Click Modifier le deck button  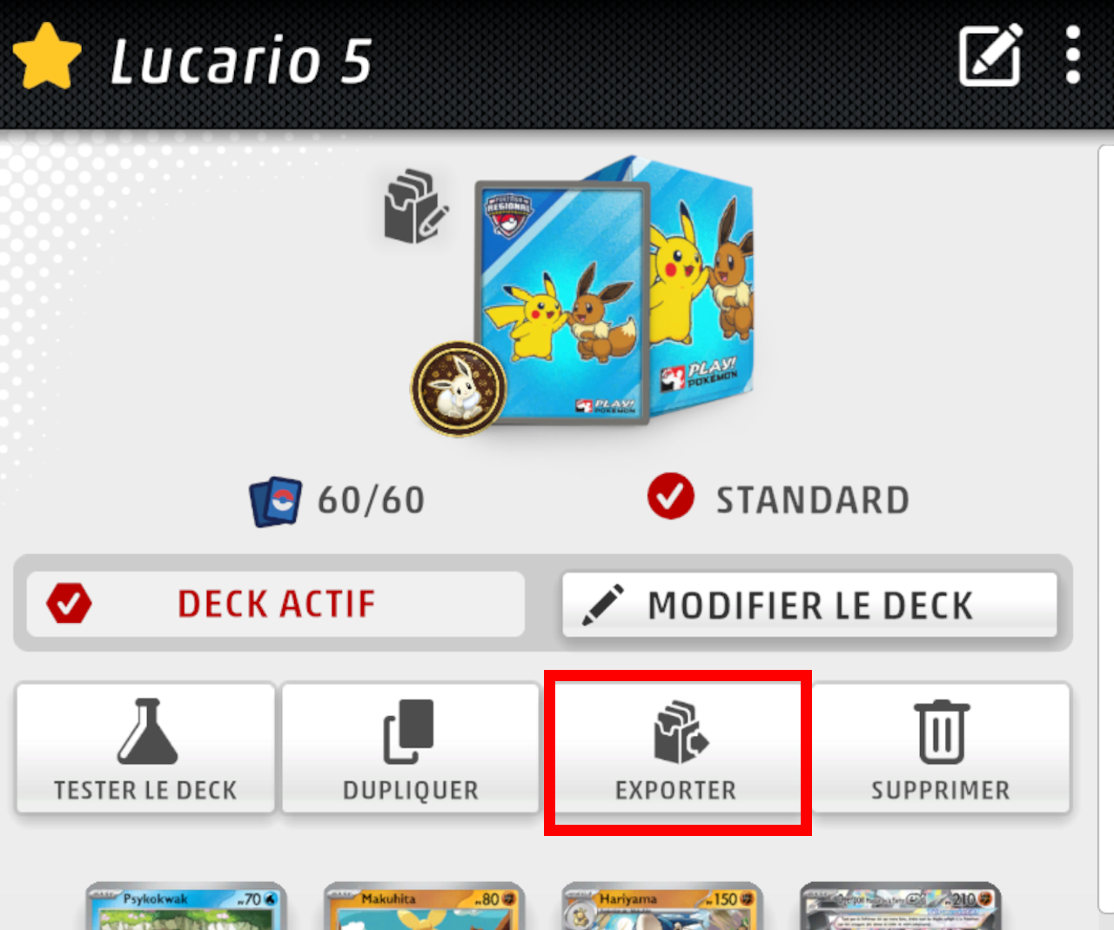tap(809, 605)
